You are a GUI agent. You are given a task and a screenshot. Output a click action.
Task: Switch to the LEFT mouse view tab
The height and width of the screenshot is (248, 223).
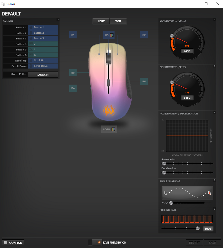[x=101, y=21]
